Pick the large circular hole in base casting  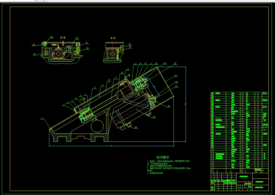[97, 126]
